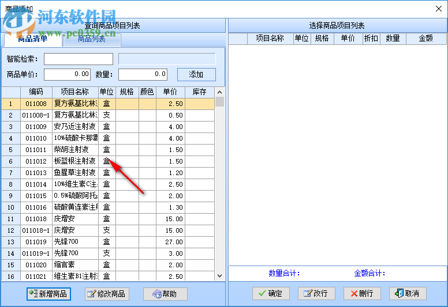
Task: Select 庆增安 row with code 011018-1
Action: point(108,230)
